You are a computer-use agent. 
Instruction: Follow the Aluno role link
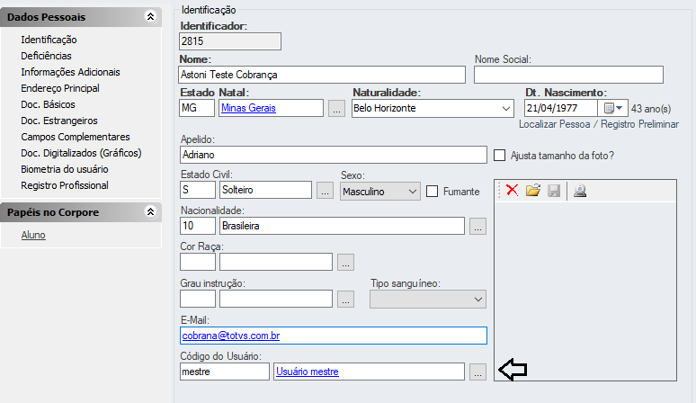33,235
